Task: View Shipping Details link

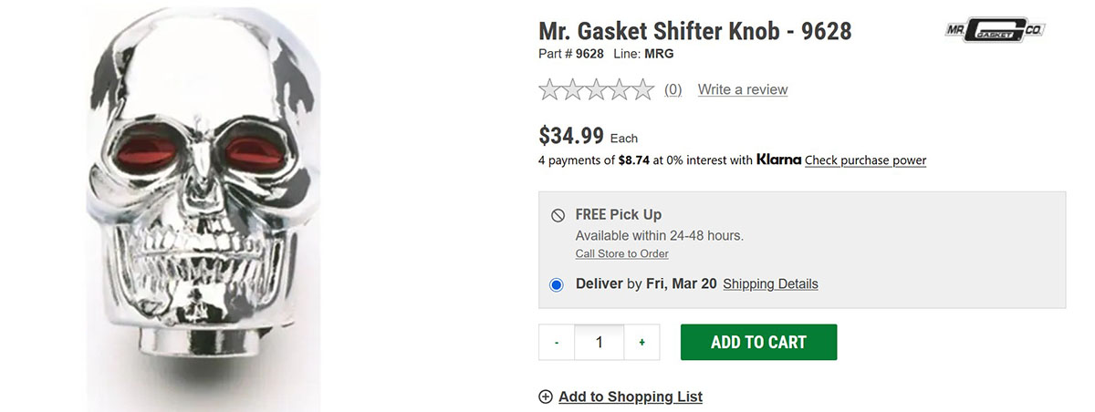Action: 770,284
